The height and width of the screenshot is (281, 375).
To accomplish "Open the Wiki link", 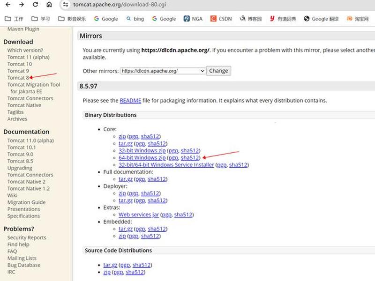I will click(x=12, y=195).
